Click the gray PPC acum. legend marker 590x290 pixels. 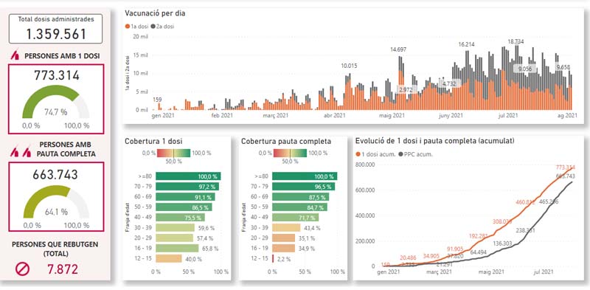[x=400, y=154]
